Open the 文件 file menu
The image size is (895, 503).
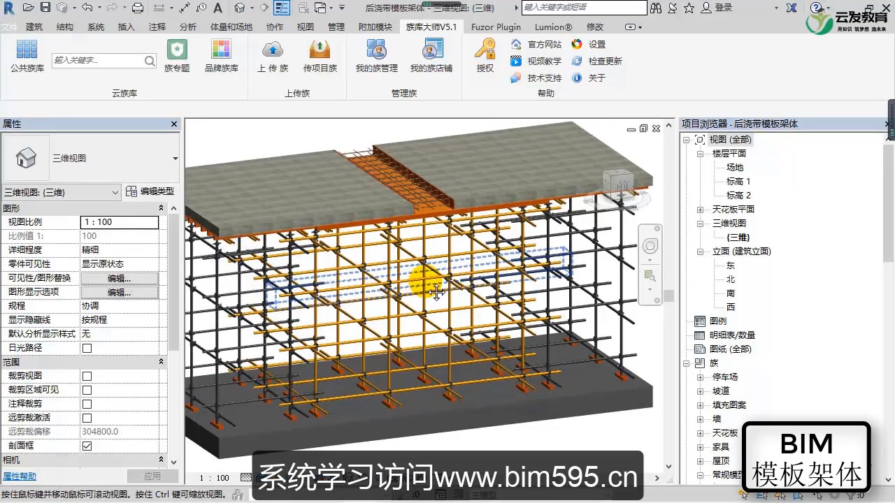pos(9,27)
